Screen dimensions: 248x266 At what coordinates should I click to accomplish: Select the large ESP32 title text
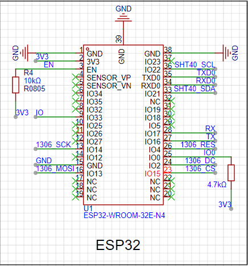[x=118, y=245]
